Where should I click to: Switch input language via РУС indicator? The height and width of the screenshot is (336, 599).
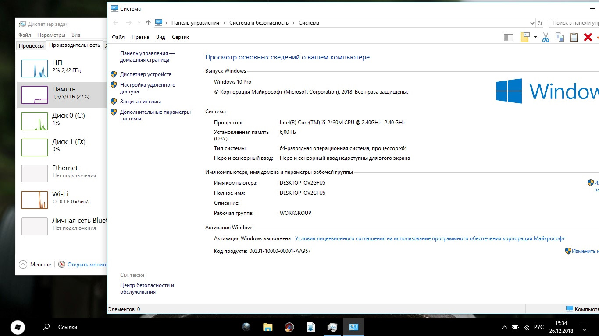(x=539, y=327)
